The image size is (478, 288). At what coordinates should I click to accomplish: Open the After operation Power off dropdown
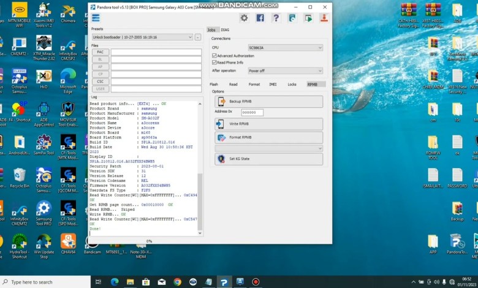click(x=285, y=70)
